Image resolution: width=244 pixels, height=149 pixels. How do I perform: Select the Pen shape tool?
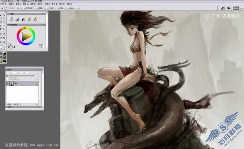[x=1, y=26]
